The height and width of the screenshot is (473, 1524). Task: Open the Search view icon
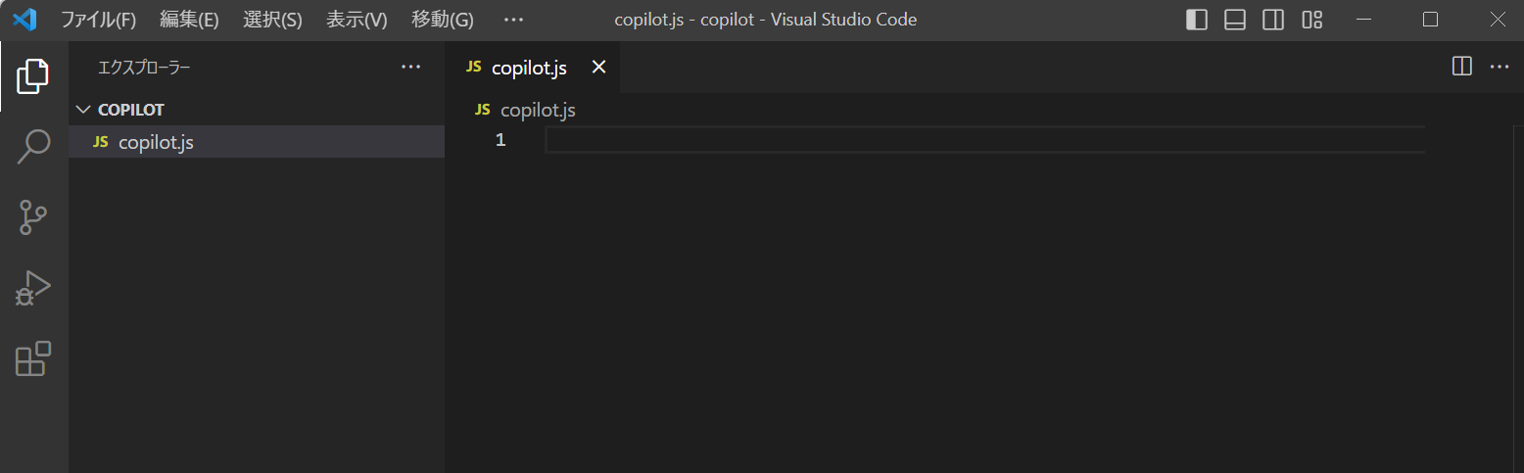tap(33, 146)
